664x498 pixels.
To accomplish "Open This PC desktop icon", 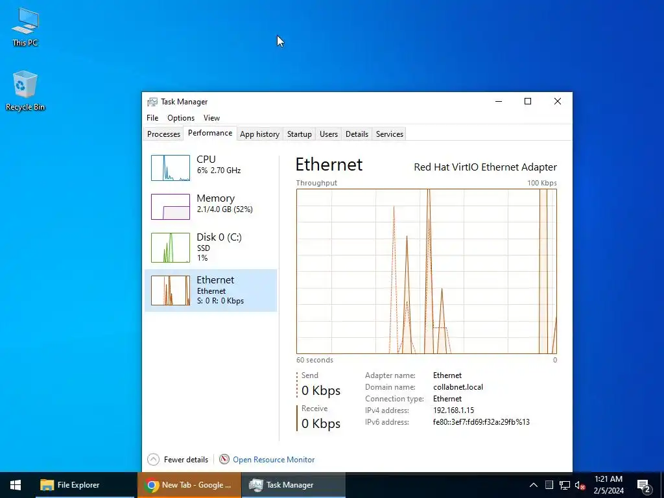I will (25, 27).
